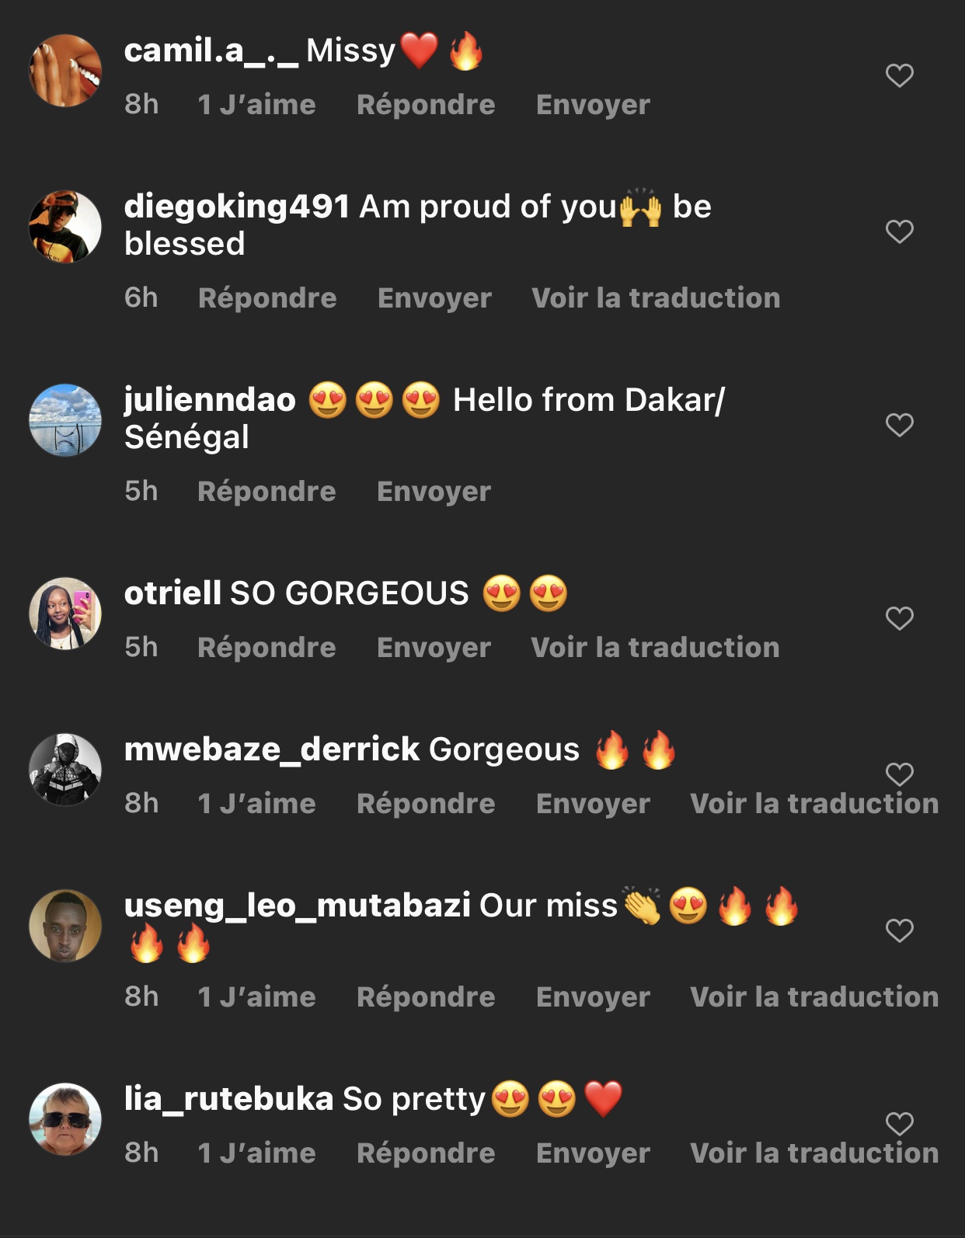The width and height of the screenshot is (965, 1238).
Task: Open otriell's profile avatar
Action: [65, 614]
